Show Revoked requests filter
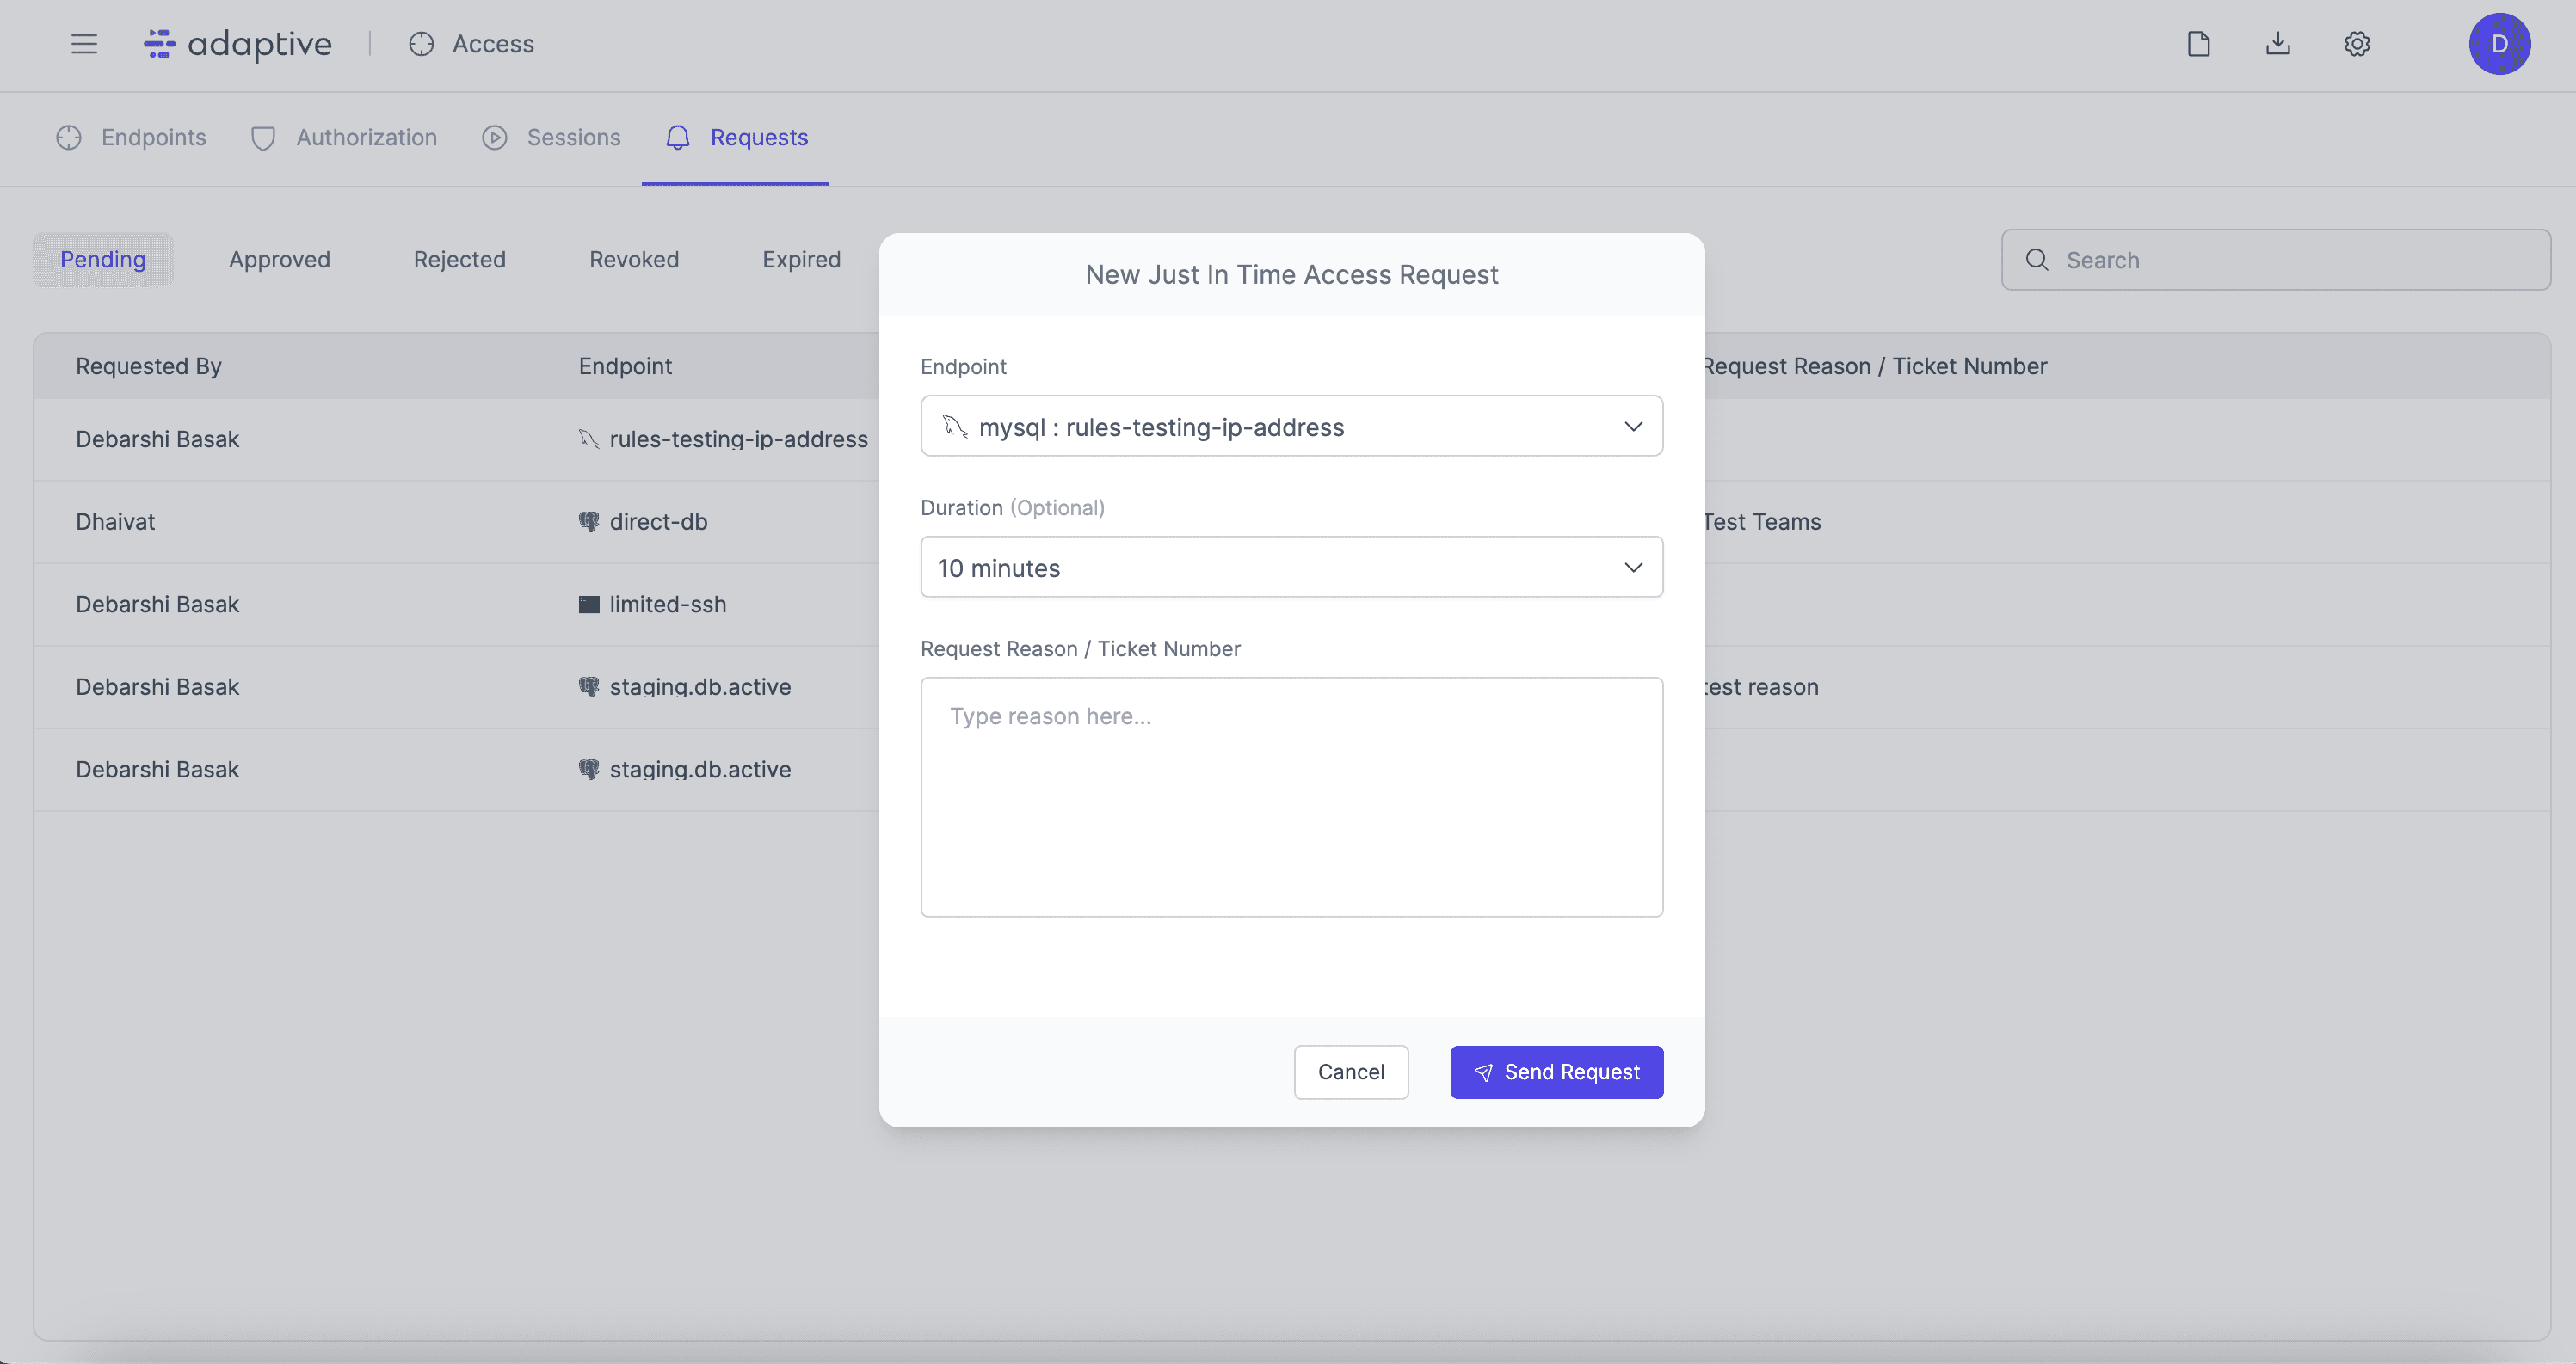2576x1364 pixels. (x=634, y=260)
